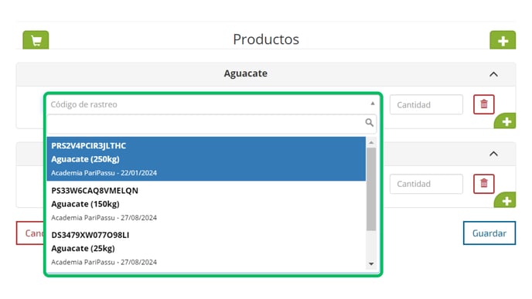Image resolution: width=532 pixels, height=299 pixels.
Task: Click the Guardar button
Action: pyautogui.click(x=489, y=233)
